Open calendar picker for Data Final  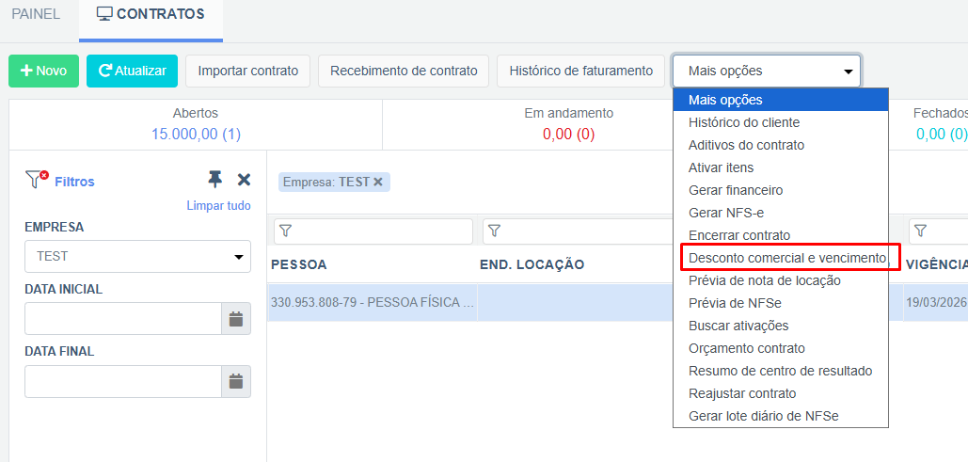click(x=236, y=381)
